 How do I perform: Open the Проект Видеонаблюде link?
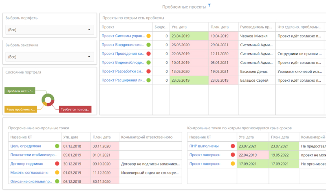(x=123, y=63)
